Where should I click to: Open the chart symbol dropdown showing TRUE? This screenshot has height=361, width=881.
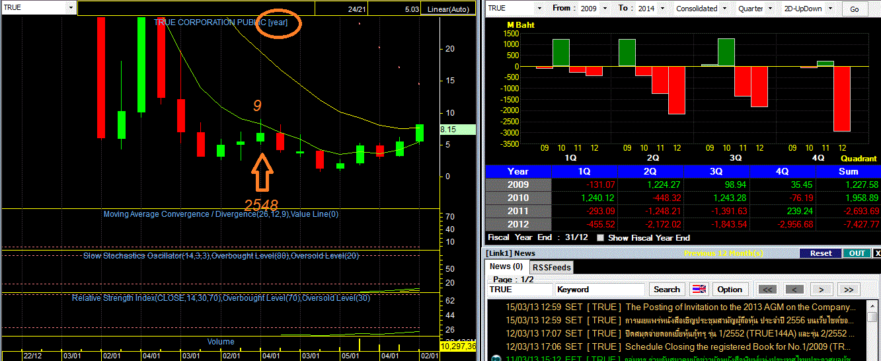[x=71, y=7]
